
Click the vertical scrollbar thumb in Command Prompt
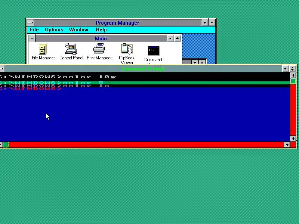tap(293, 81)
